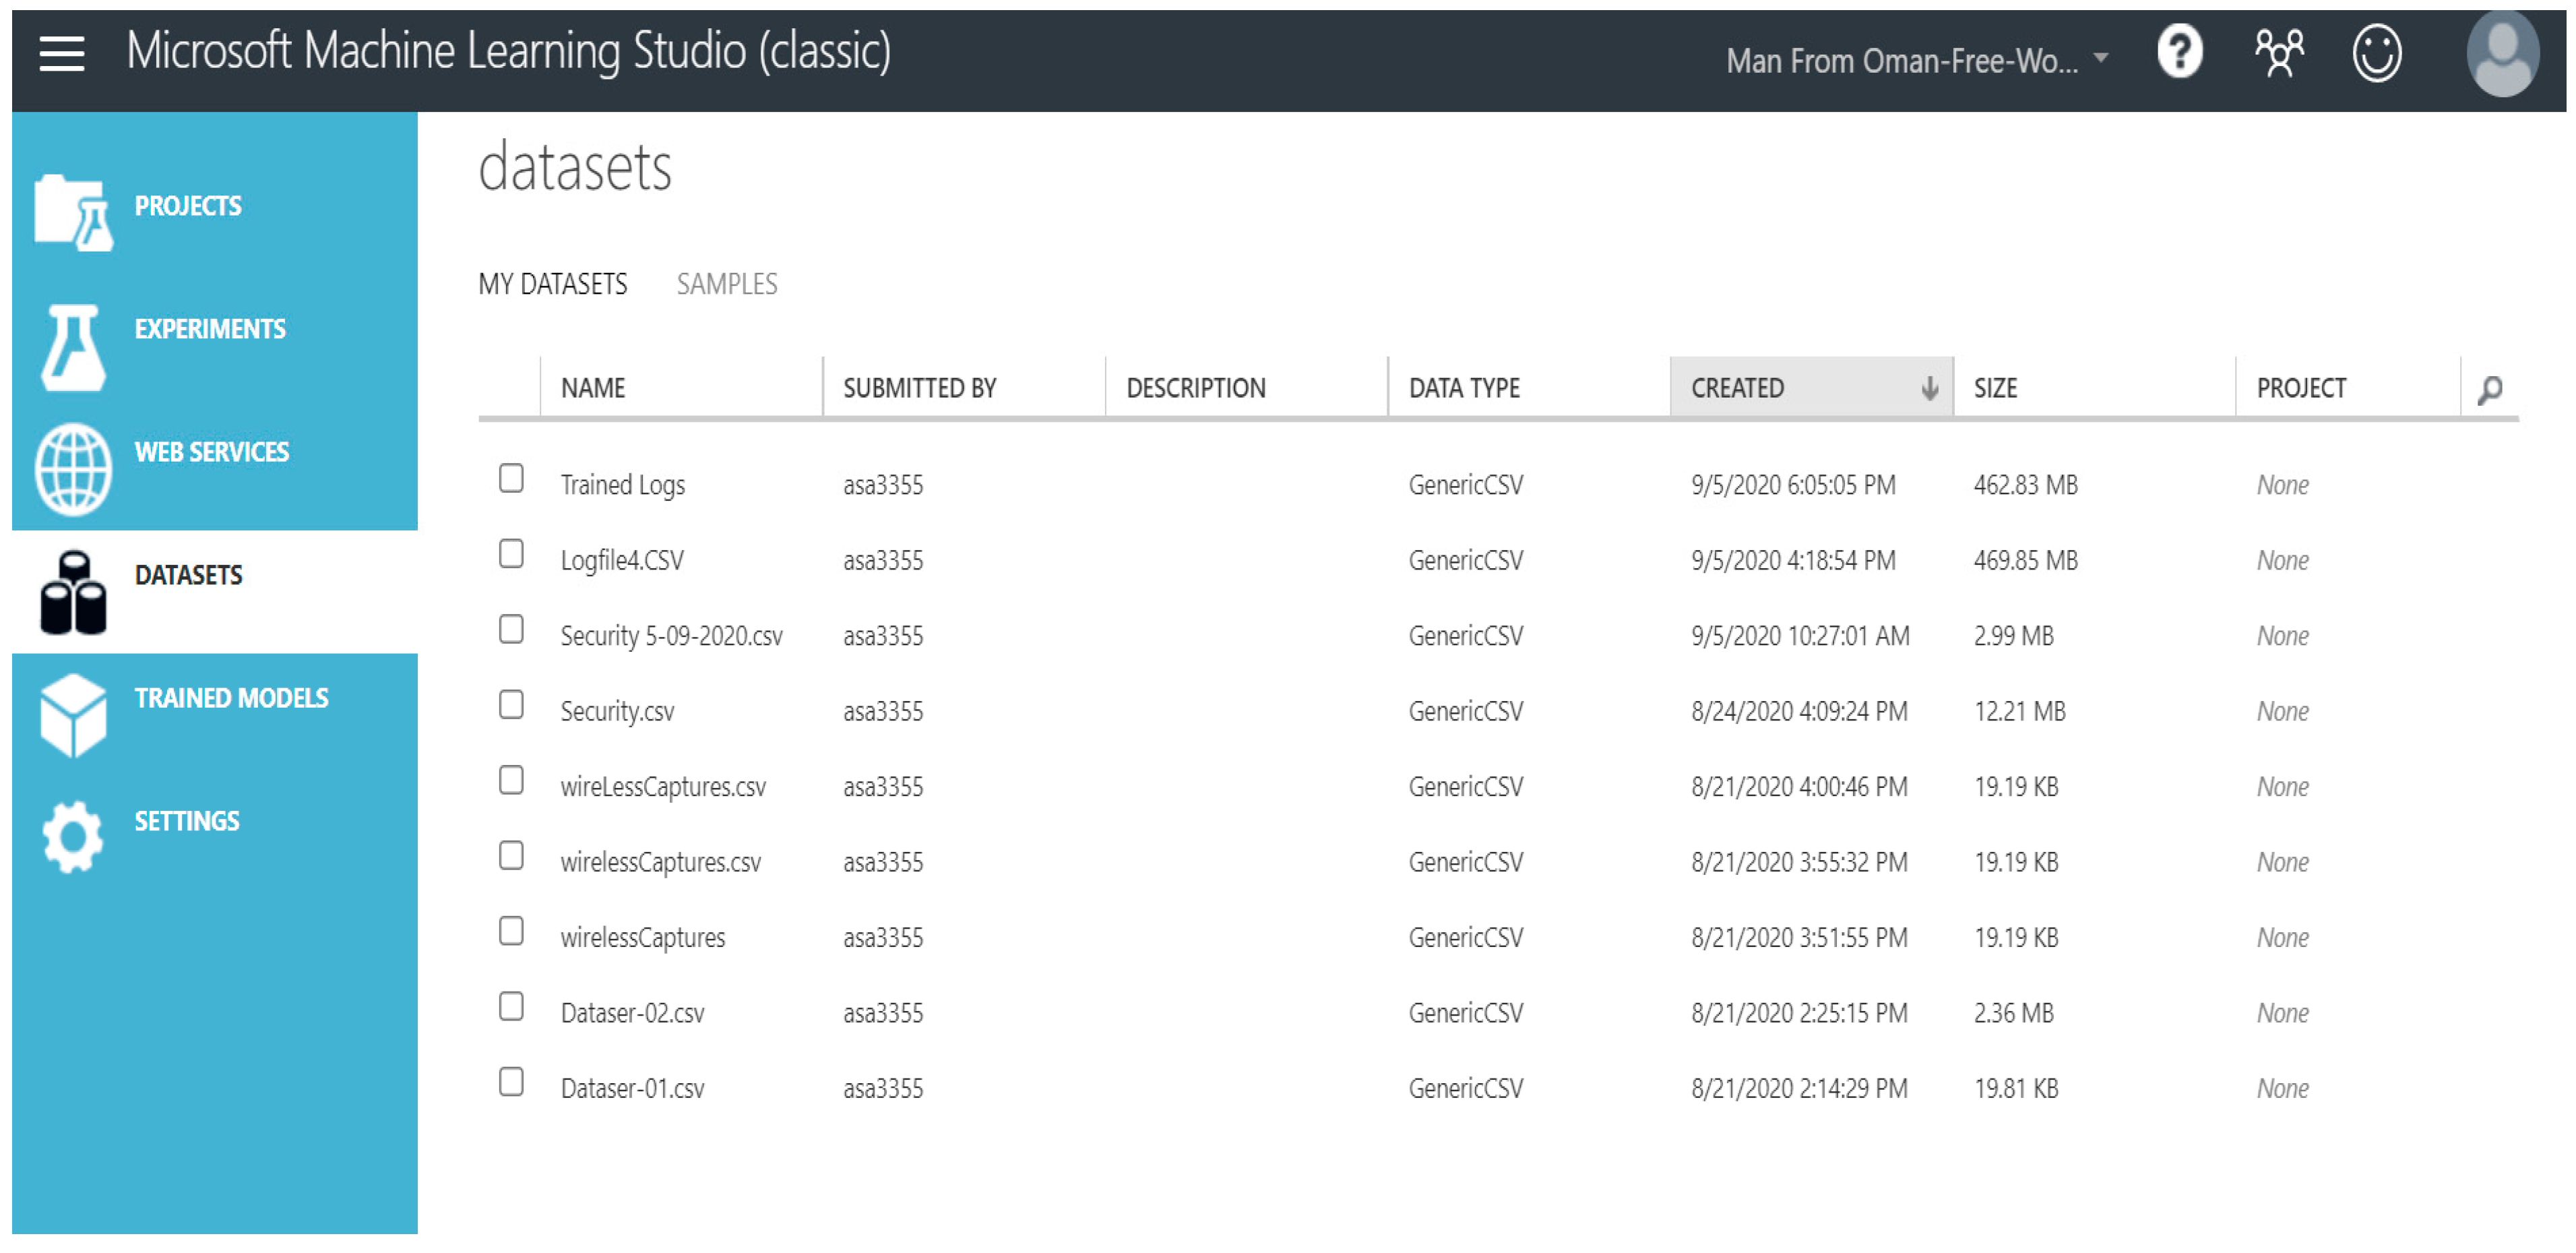Tick checkbox for Dataser-01.csv
Image resolution: width=2576 pixels, height=1253 pixels.
point(511,1082)
